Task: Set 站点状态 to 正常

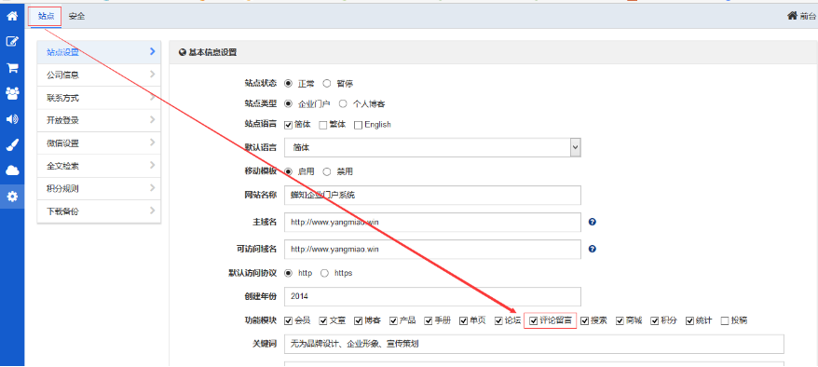Action: click(x=288, y=84)
